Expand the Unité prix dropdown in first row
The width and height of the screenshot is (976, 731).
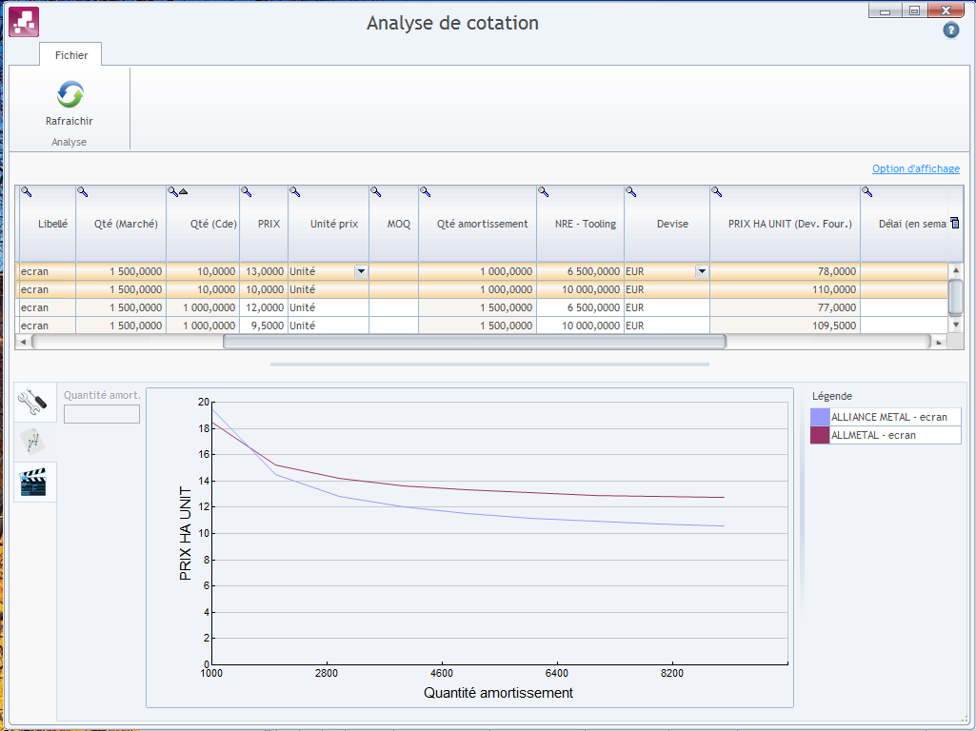361,271
